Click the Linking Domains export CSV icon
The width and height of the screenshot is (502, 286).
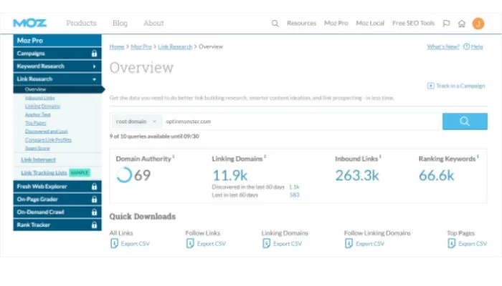pos(266,244)
